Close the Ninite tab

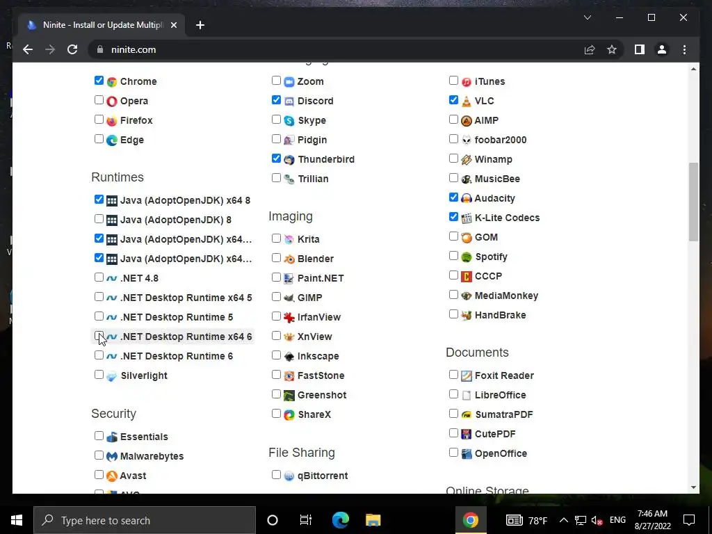pyautogui.click(x=173, y=25)
